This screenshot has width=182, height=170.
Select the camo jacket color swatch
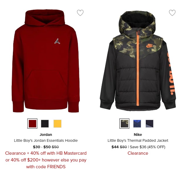click(124, 124)
